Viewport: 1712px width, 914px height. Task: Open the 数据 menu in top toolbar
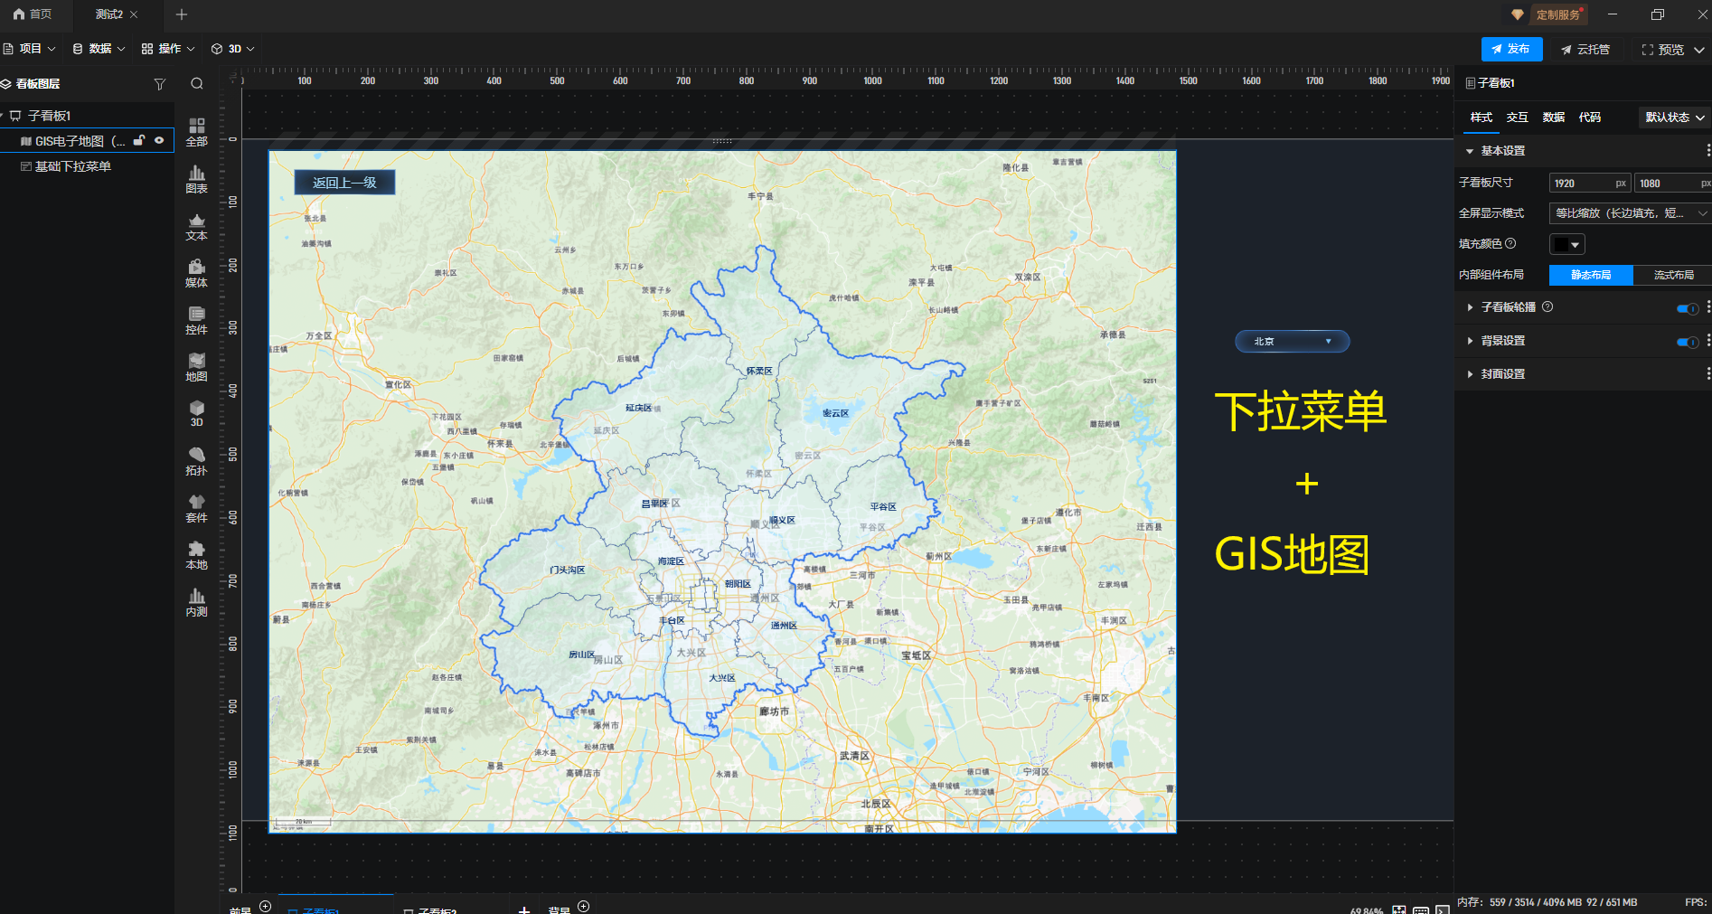pos(99,49)
